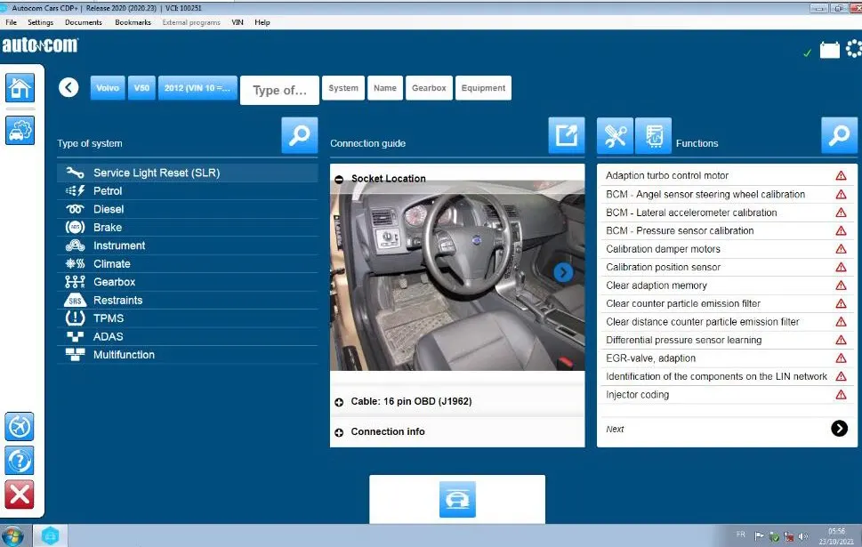Screen dimensions: 862x547
Task: Click the V50 breadcrumb button
Action: coord(141,88)
